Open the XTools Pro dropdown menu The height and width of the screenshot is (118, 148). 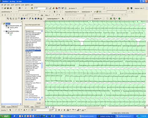point(97,19)
